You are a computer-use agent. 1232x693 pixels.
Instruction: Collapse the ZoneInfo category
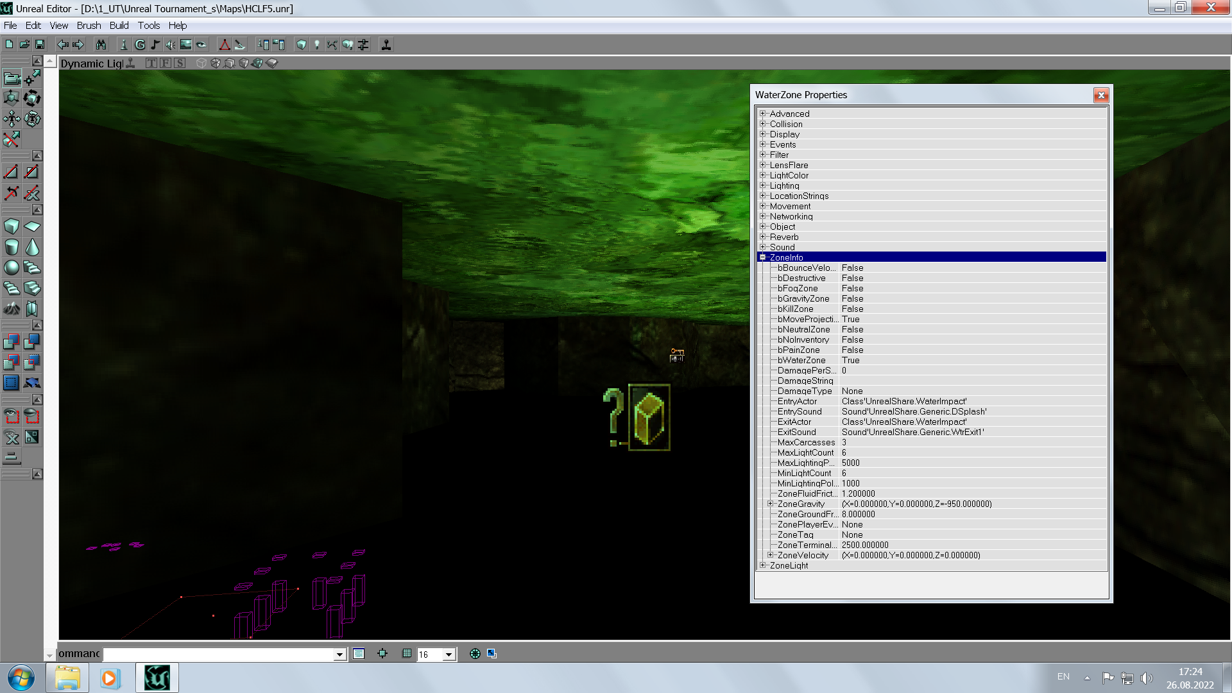(763, 257)
